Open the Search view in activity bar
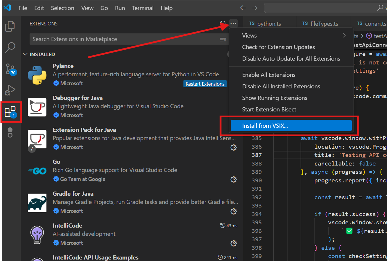The height and width of the screenshot is (261, 387). pyautogui.click(x=10, y=47)
